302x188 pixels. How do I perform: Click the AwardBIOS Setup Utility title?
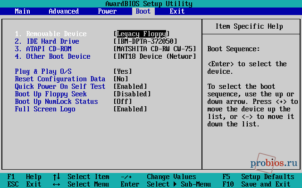click(x=149, y=4)
